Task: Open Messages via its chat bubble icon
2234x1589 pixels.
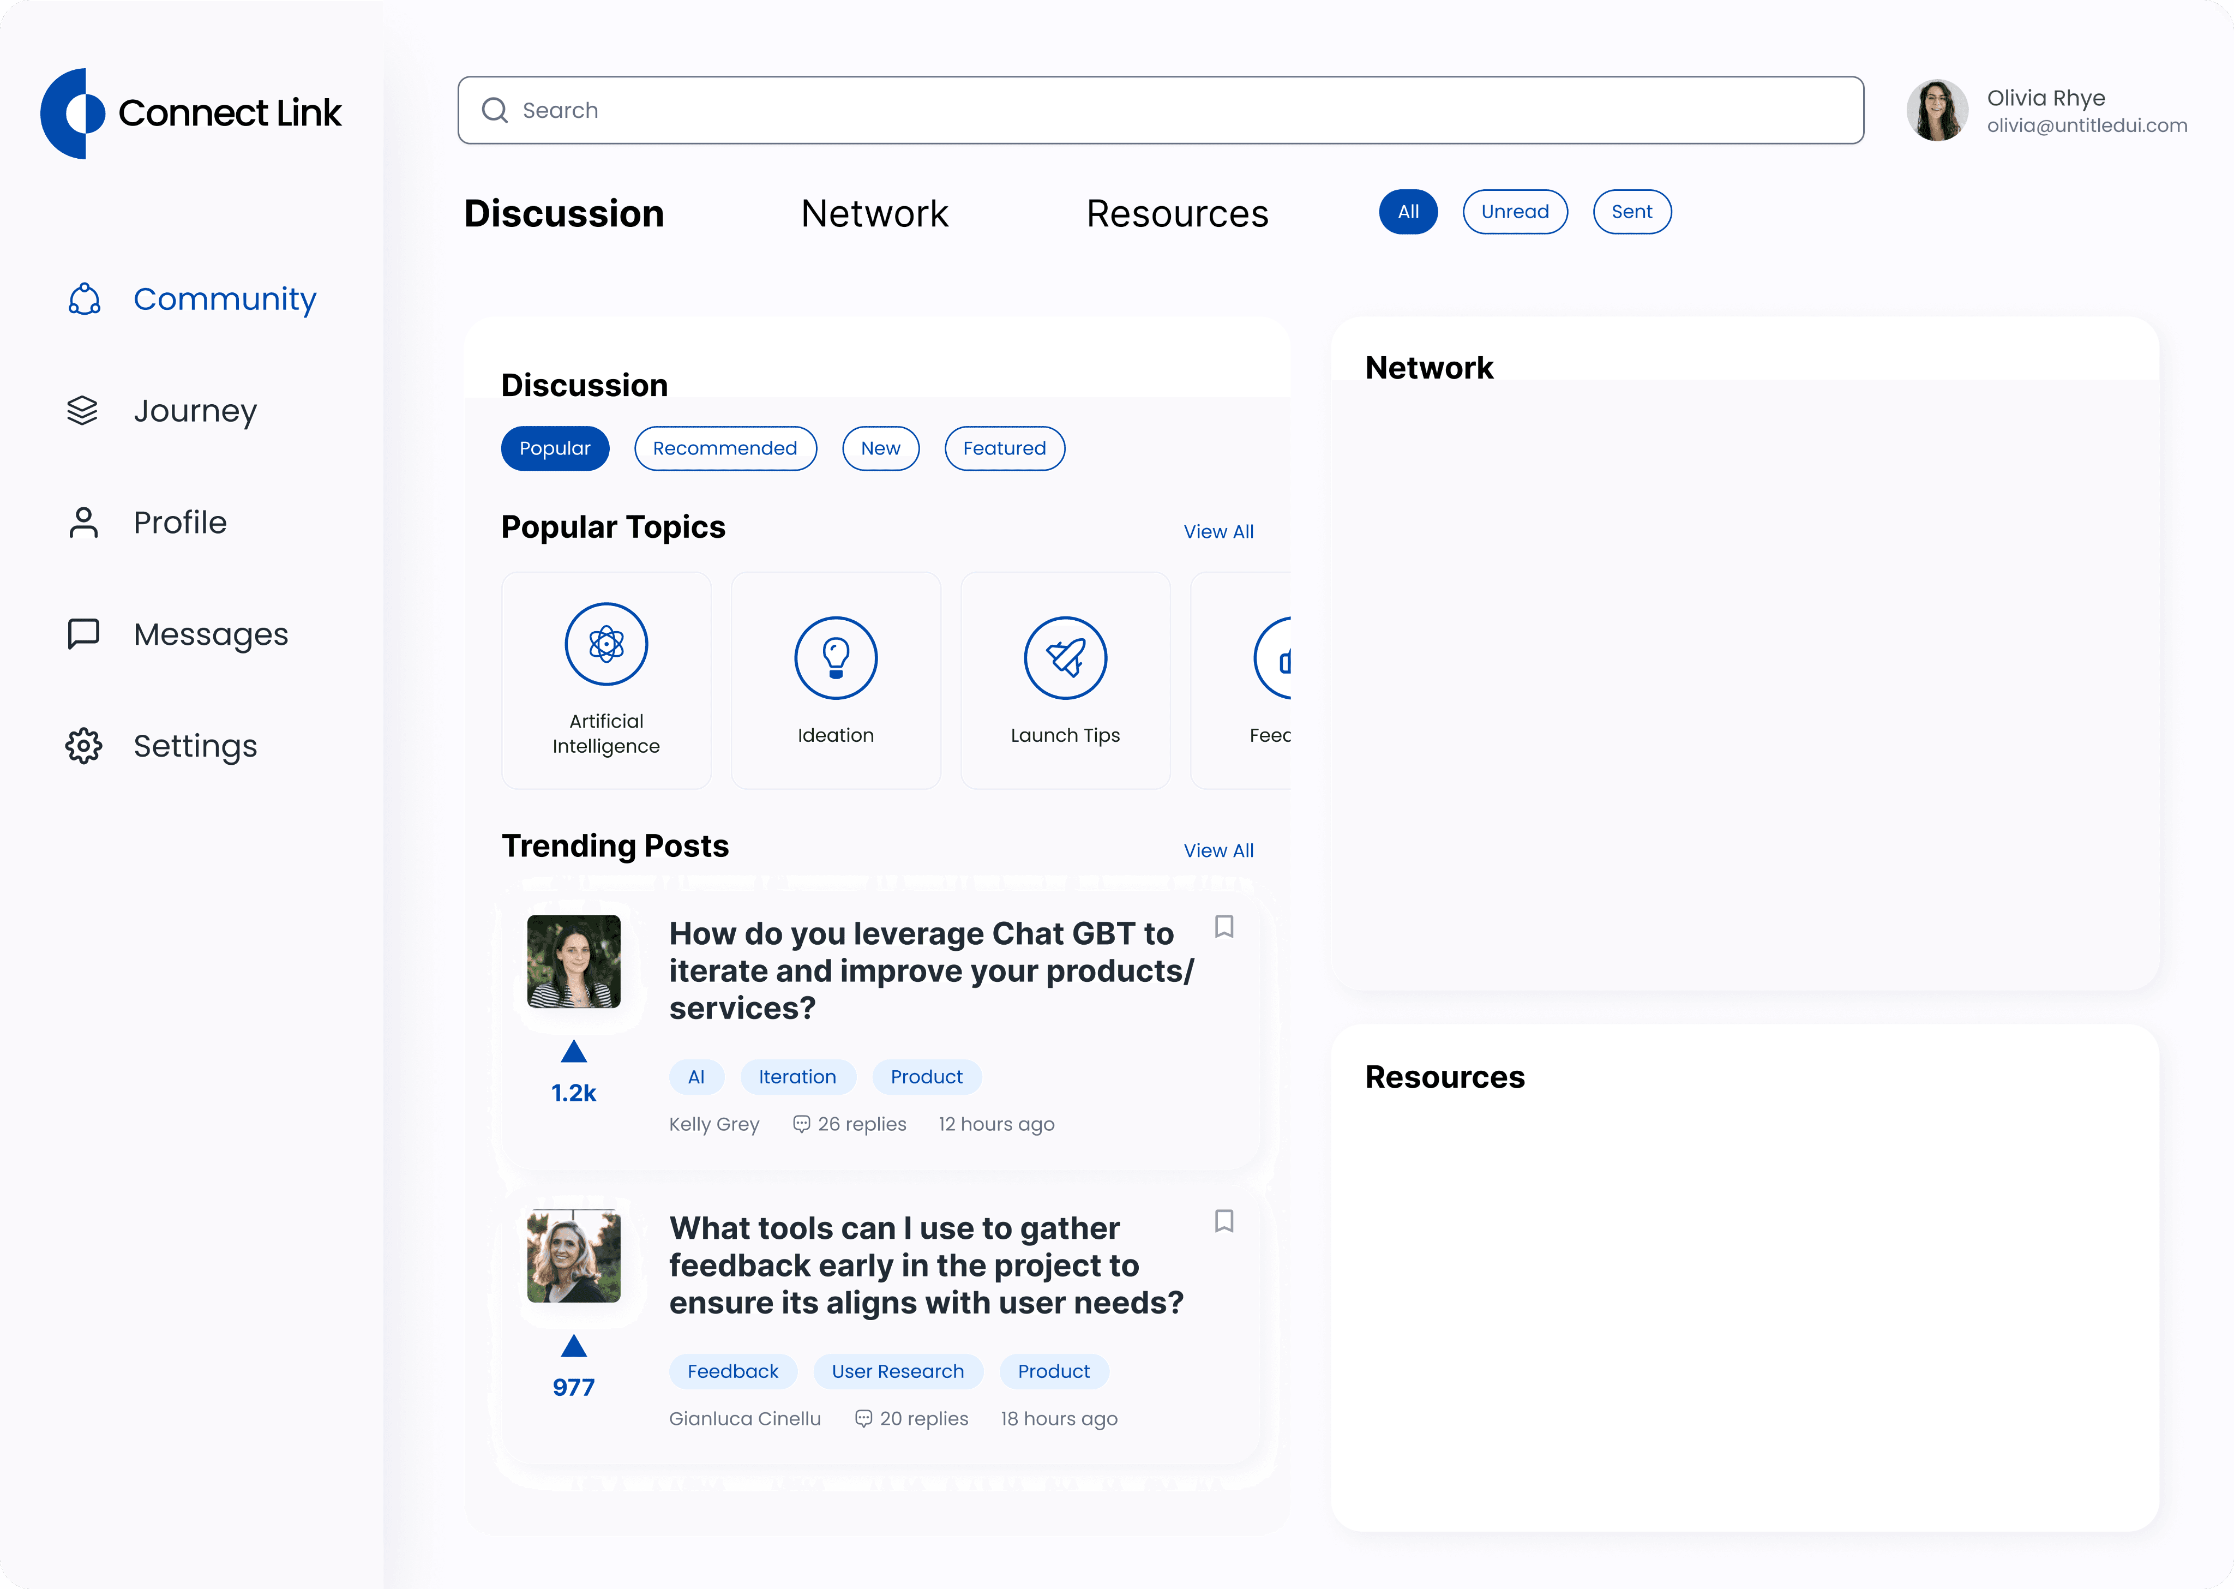Action: click(84, 634)
